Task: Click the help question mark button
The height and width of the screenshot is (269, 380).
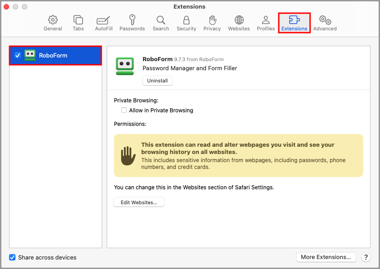Action: (x=366, y=257)
